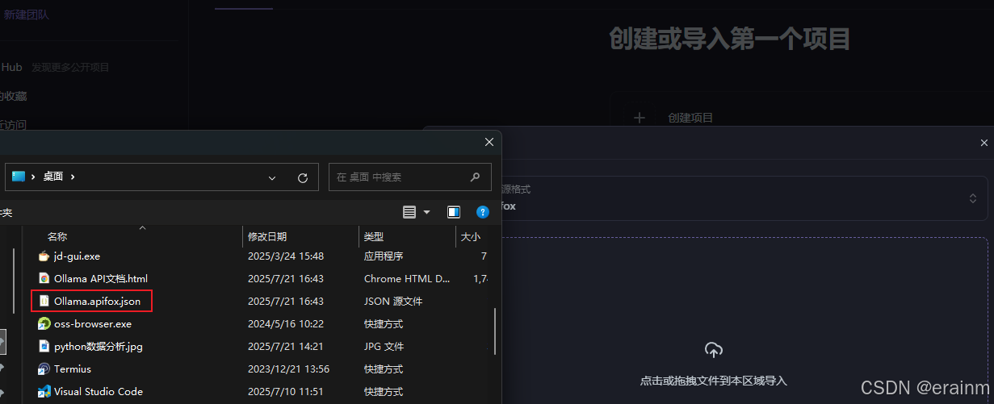994x404 pixels.
Task: Select the file name Ollama.apifox.json
Action: point(97,301)
